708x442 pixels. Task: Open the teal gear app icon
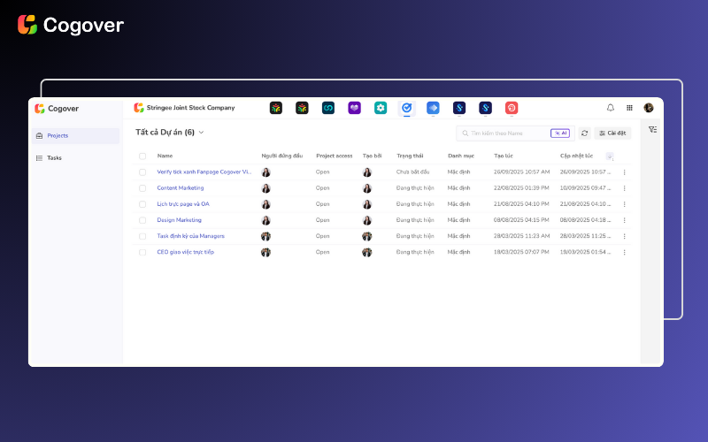381,108
